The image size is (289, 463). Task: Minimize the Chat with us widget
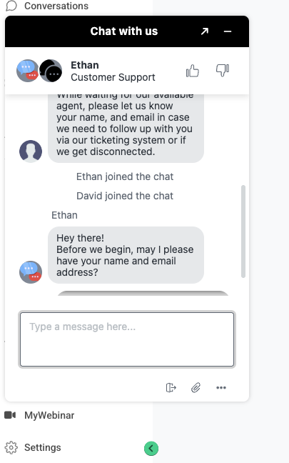click(228, 31)
